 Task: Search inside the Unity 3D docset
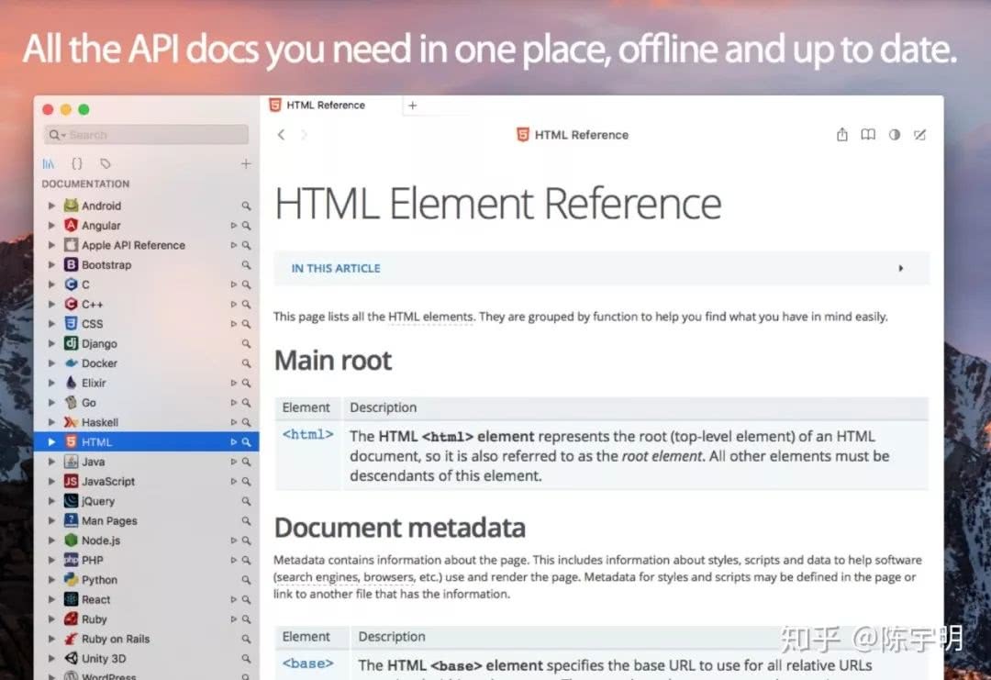click(x=246, y=659)
